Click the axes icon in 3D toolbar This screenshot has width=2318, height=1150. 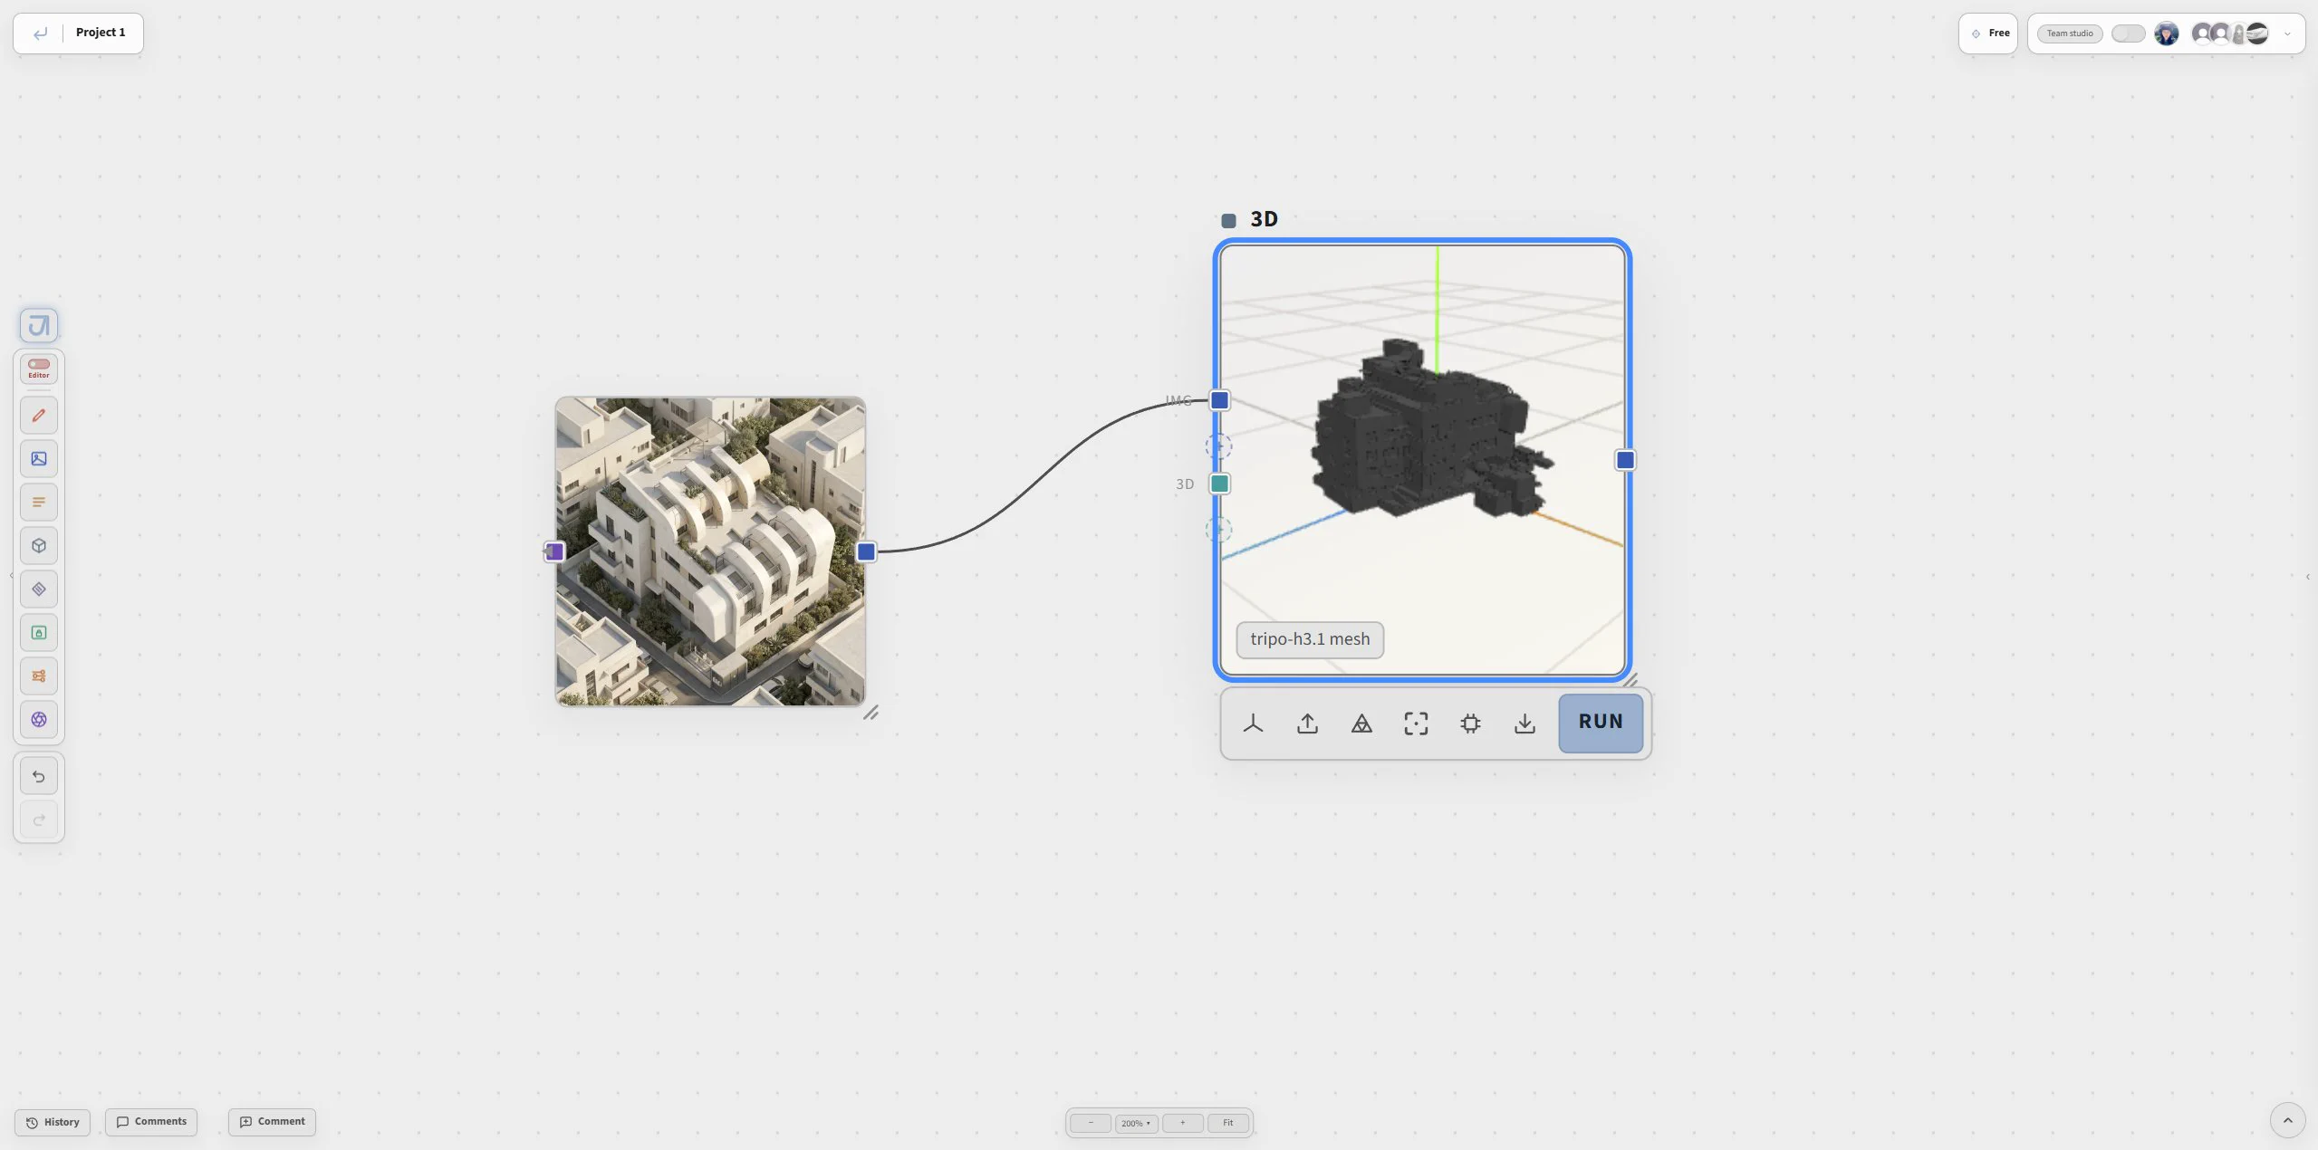(1253, 724)
